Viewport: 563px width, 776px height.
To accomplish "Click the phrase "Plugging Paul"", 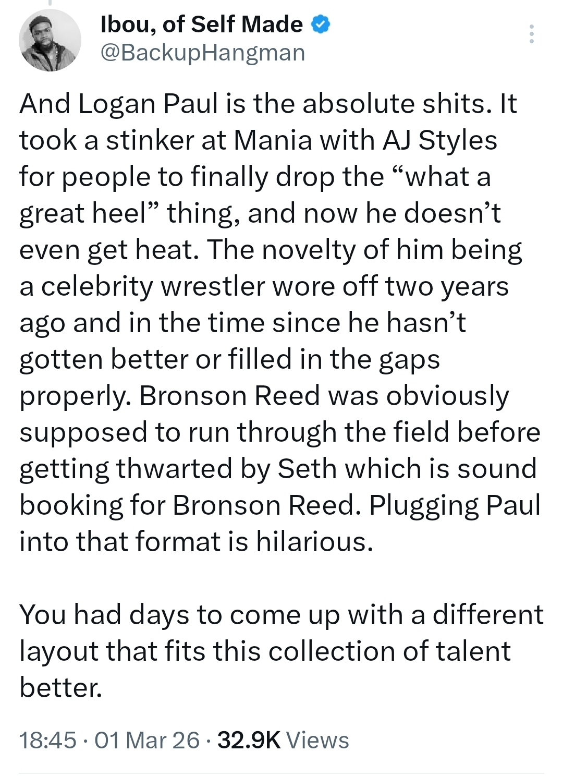I will click(455, 505).
